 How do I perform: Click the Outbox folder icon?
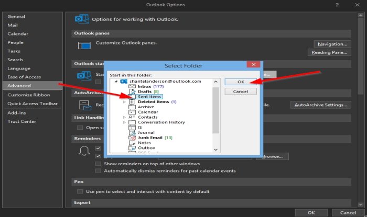tap(132, 148)
